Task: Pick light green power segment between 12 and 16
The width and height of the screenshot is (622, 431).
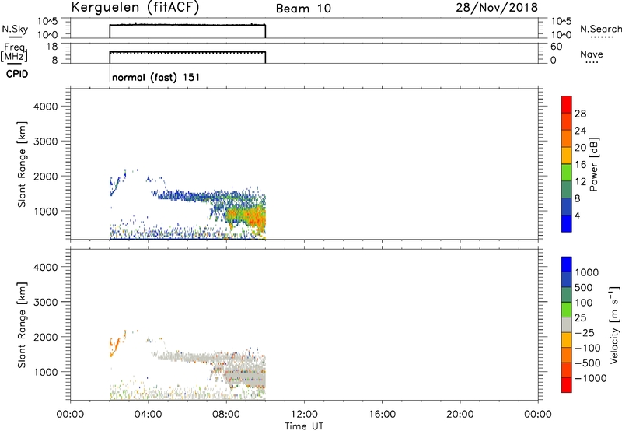Action: [567, 172]
